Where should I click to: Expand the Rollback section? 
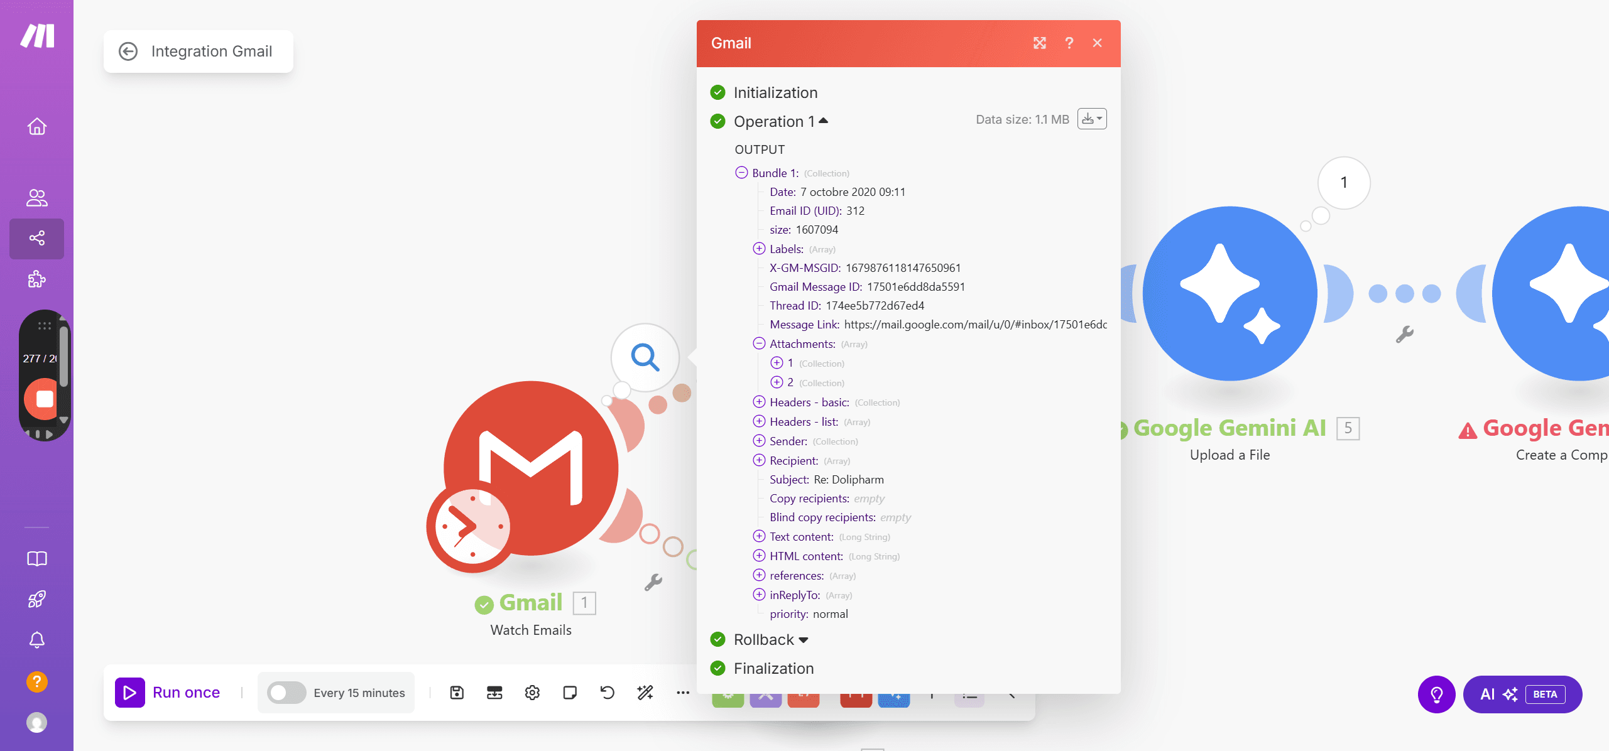coord(771,640)
